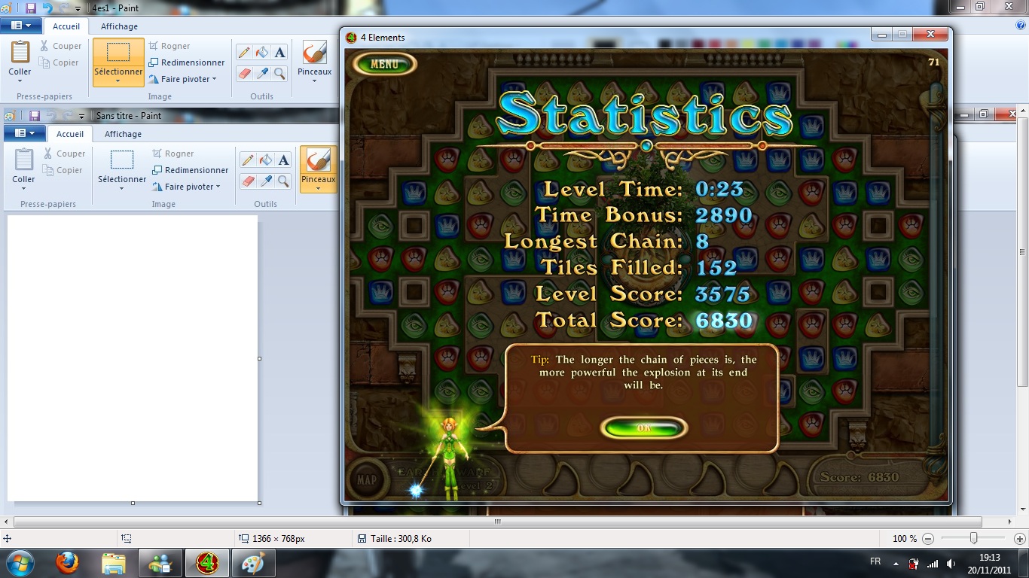Select the Magnifier tool in 4es1 Paint window
Viewport: 1029px width, 578px height.
279,73
